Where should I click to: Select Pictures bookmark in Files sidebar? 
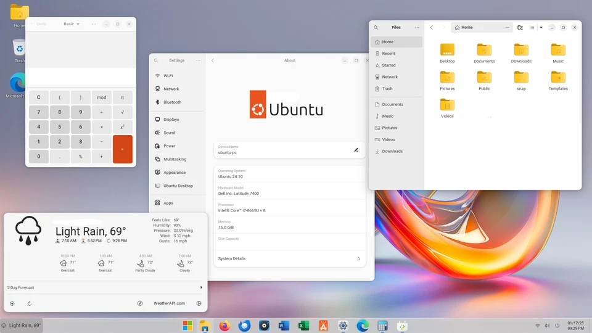pos(397,128)
